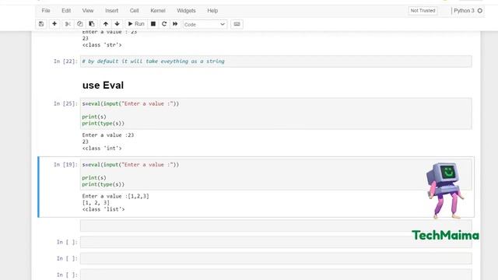Open the cell type dropdown showing Code
Screen dimensions: 498x280
click(x=205, y=24)
